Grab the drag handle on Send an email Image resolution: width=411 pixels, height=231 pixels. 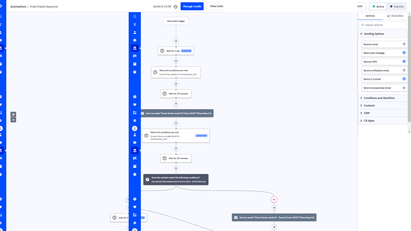coord(404,44)
